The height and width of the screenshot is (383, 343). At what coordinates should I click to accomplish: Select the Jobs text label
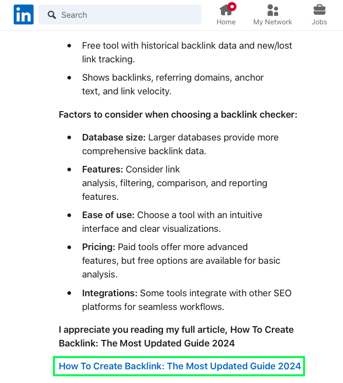click(319, 22)
